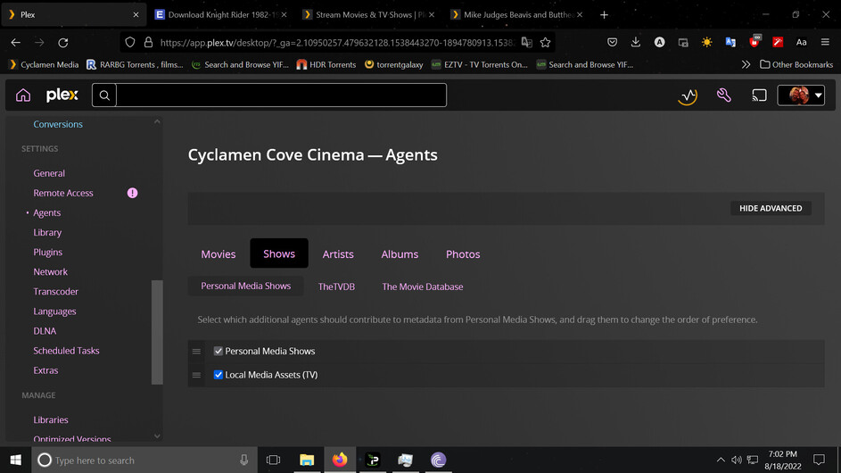Go to Plex home icon
The image size is (841, 473).
click(23, 95)
